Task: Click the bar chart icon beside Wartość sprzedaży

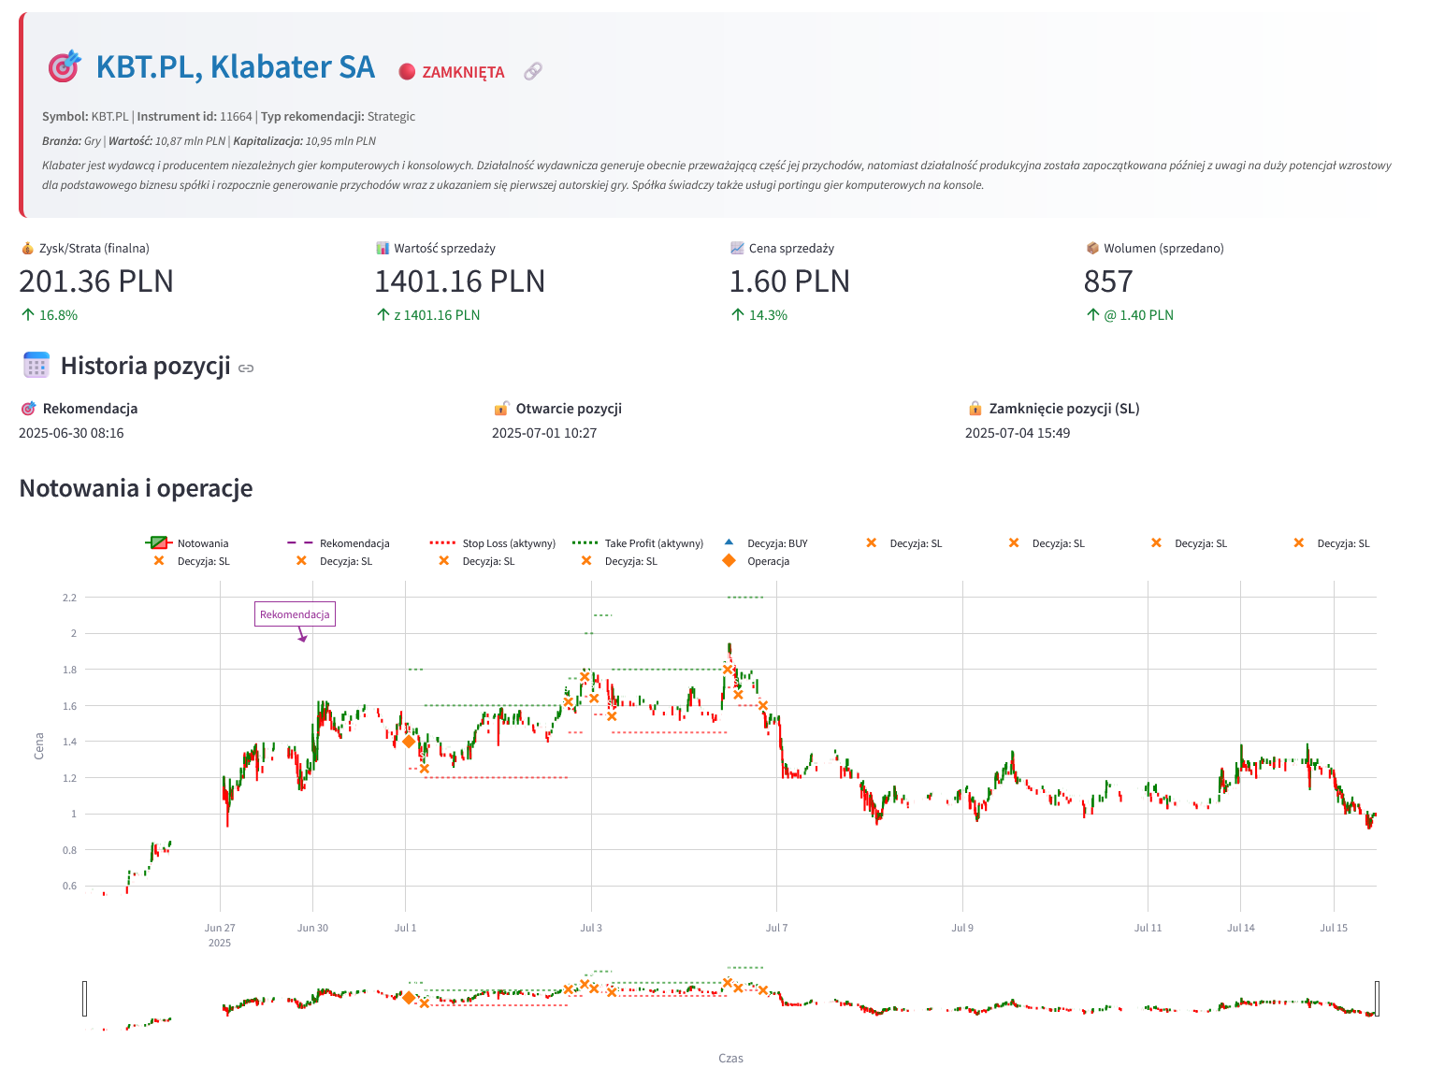Action: 382,247
